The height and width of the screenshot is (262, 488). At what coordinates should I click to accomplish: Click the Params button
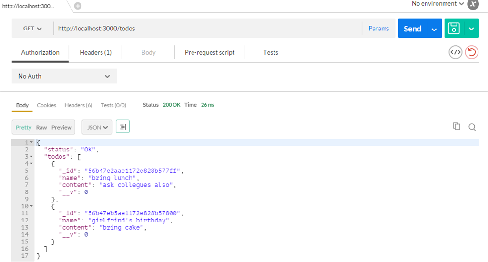[x=379, y=29]
